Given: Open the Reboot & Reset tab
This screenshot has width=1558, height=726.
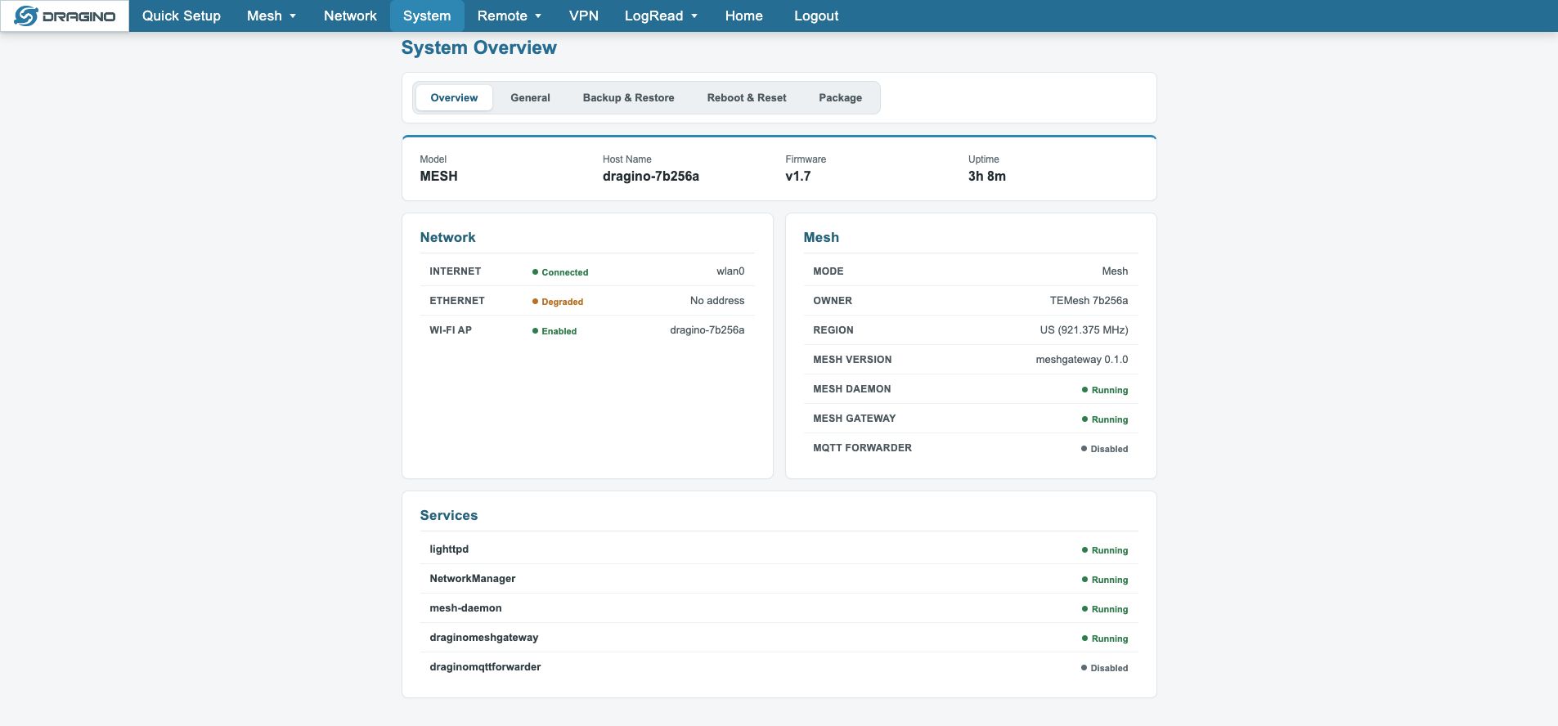Looking at the screenshot, I should (747, 97).
